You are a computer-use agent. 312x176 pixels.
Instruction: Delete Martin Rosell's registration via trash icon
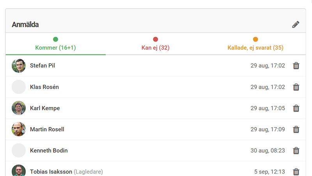coord(296,129)
